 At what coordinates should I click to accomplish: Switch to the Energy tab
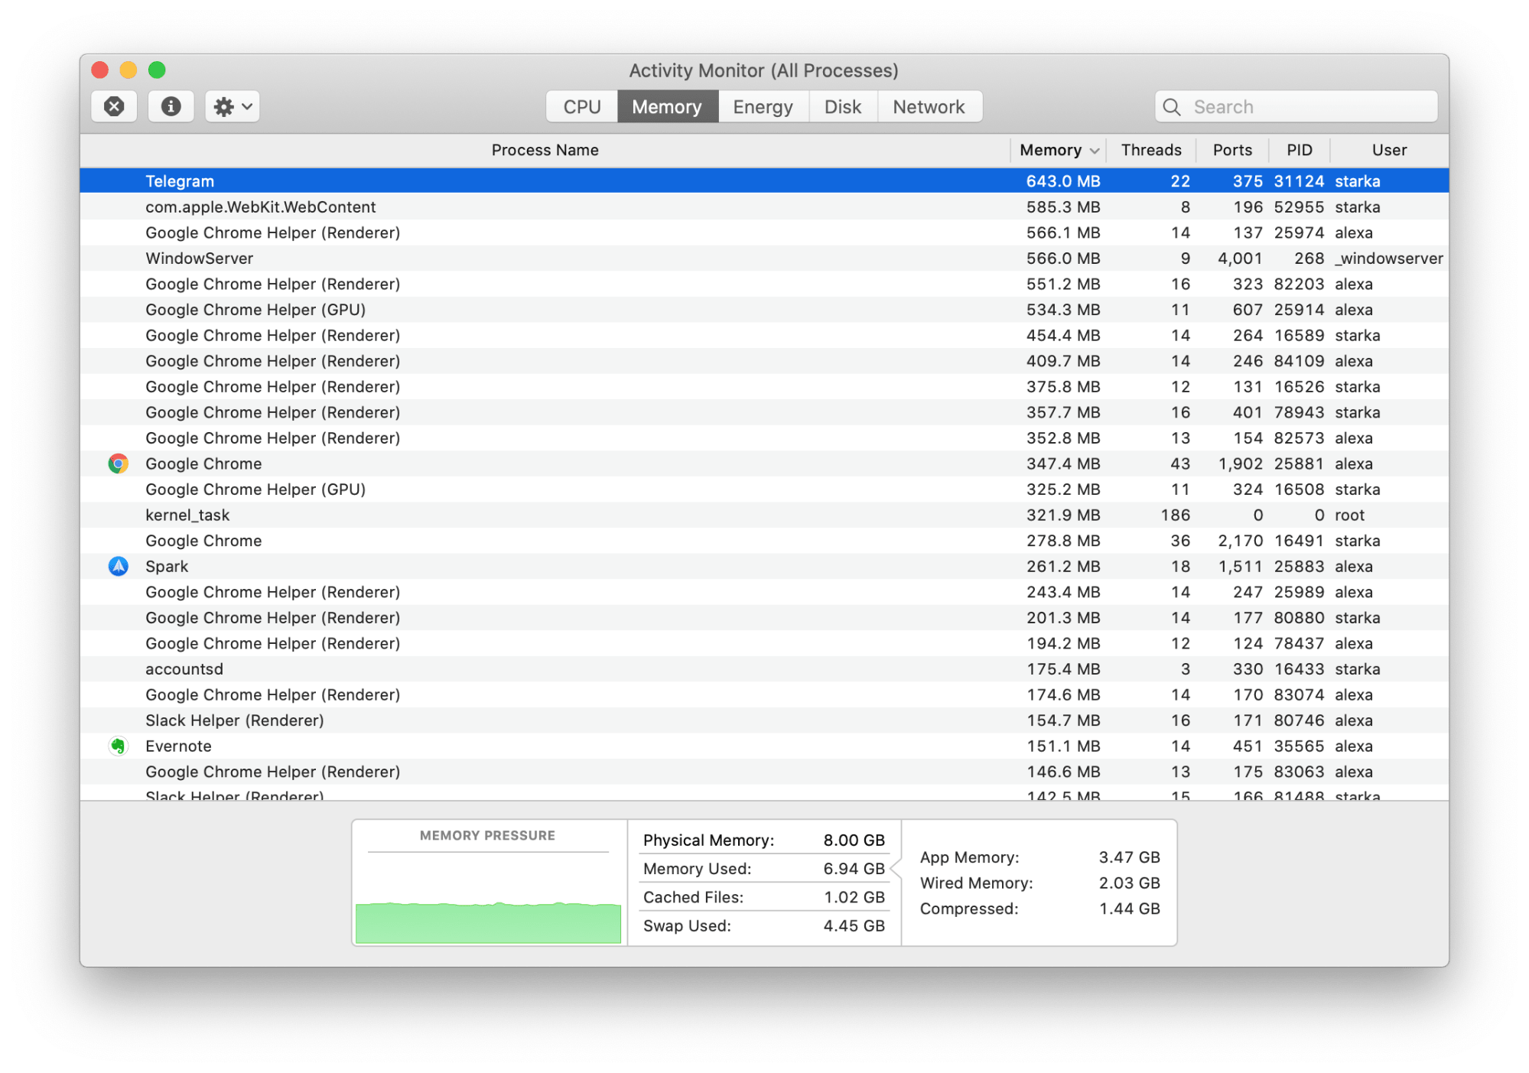tap(762, 106)
